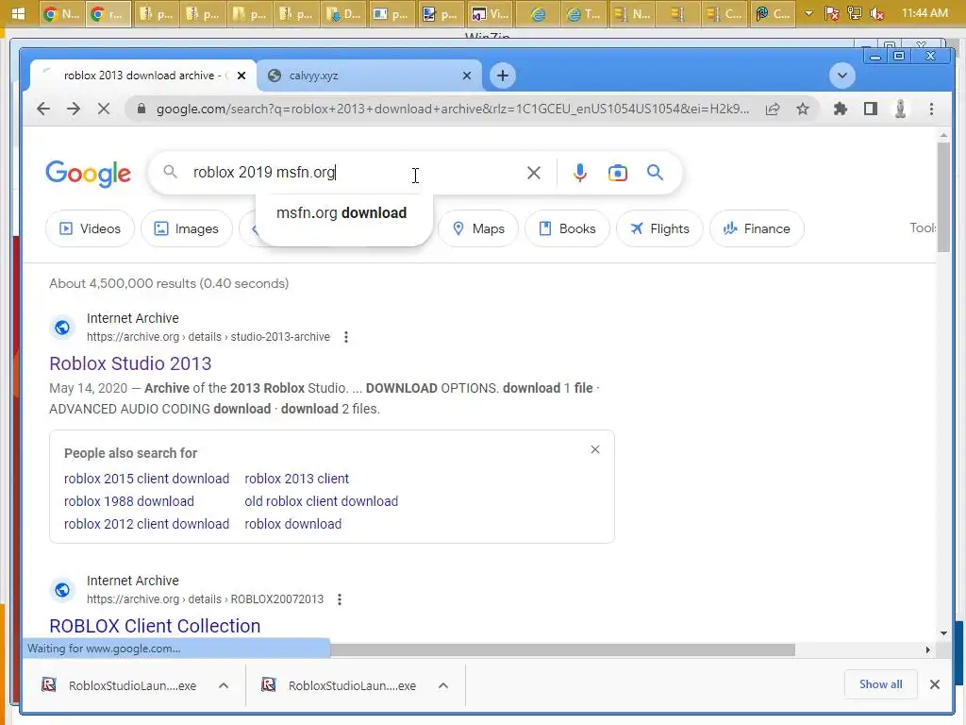This screenshot has height=725, width=966.
Task: Search by image with the camera icon
Action: click(617, 173)
